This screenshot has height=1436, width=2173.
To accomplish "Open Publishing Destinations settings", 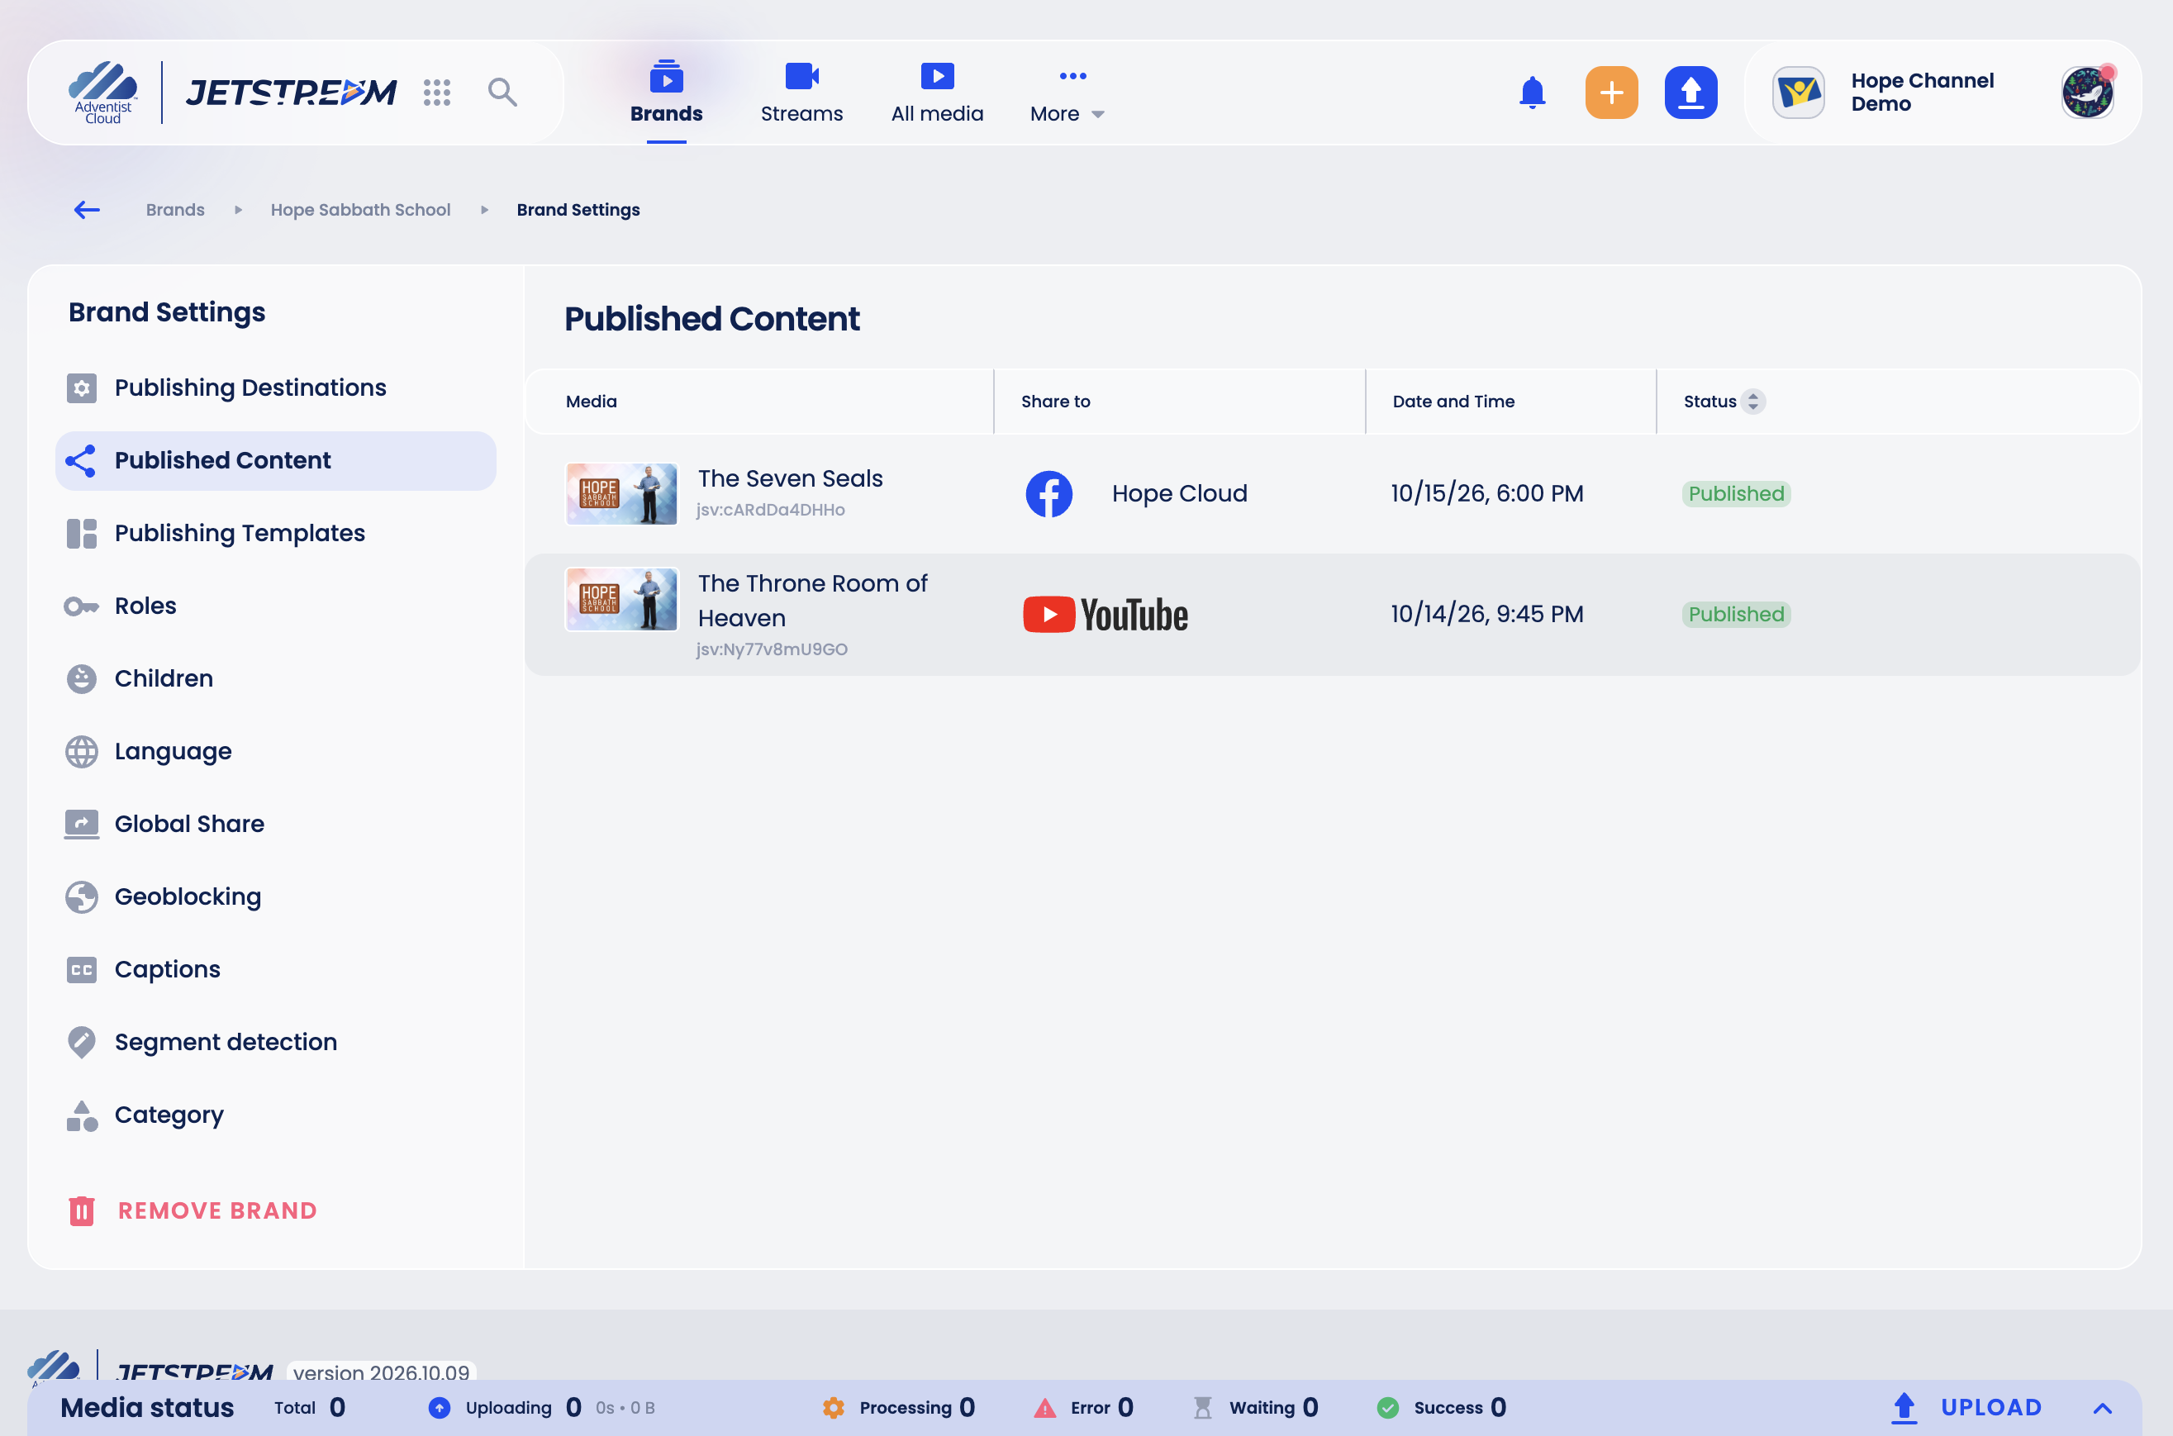I will click(x=276, y=388).
